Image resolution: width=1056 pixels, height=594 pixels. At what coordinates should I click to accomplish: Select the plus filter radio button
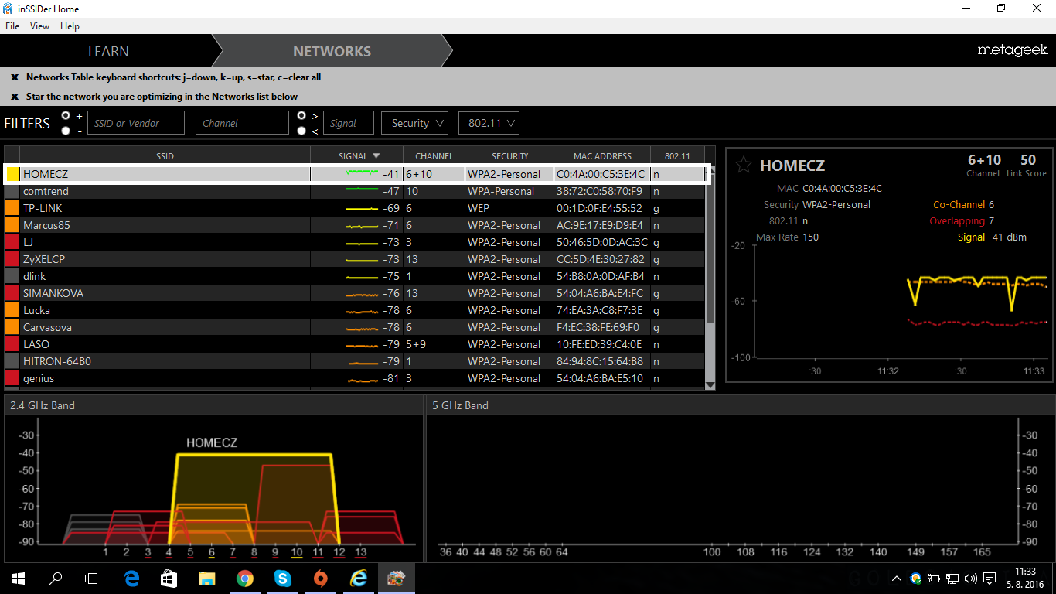(66, 115)
